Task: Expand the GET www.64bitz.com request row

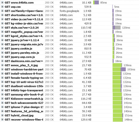Action: (2, 2)
